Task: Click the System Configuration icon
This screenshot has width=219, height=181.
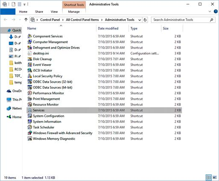Action: coord(29,116)
